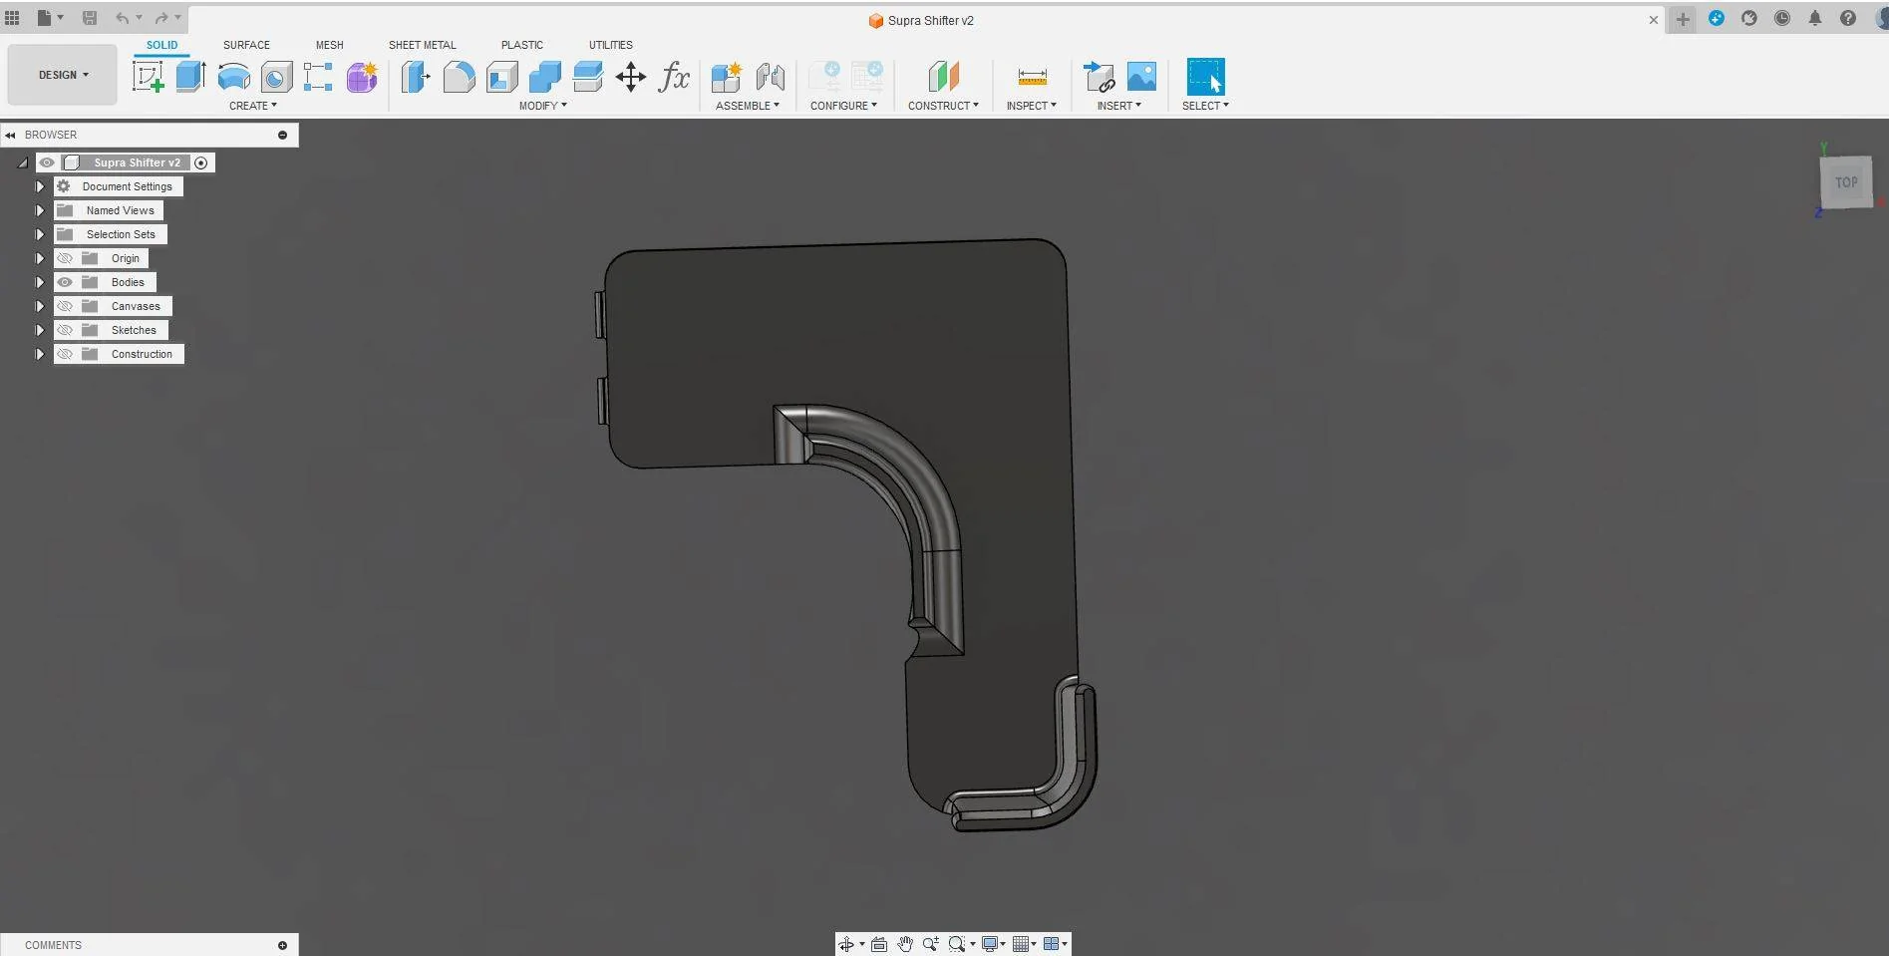Screen dimensions: 1889x956
Task: Select the Fillet tool
Action: (x=459, y=77)
